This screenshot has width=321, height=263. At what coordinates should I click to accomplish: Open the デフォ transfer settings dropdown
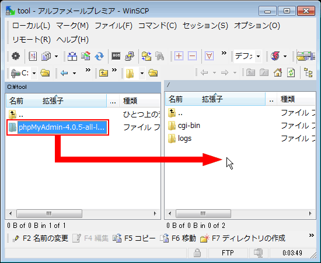259,56
